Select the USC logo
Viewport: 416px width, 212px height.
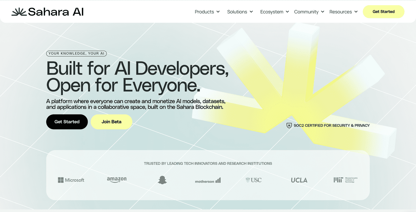tap(254, 180)
